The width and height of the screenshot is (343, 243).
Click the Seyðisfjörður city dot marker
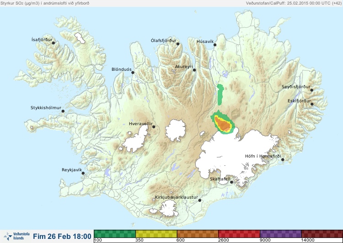[312, 90]
